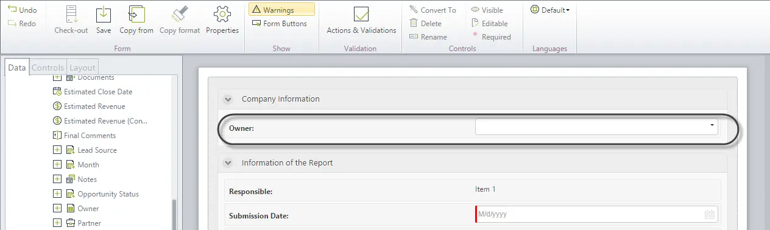Click the Final Comments text icon
This screenshot has height=230, width=770.
(x=57, y=136)
